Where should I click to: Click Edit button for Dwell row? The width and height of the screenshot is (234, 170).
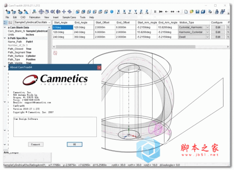(x=218, y=37)
